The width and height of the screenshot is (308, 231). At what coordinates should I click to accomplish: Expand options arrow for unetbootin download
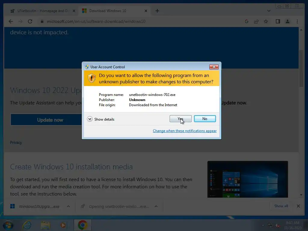tap(156, 206)
